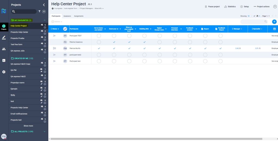This screenshot has width=278, height=141.
Task: Expand the 'More info' dropdown
Action: [99, 8]
